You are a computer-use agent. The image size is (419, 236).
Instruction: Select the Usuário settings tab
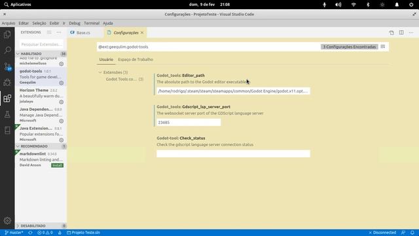click(106, 60)
